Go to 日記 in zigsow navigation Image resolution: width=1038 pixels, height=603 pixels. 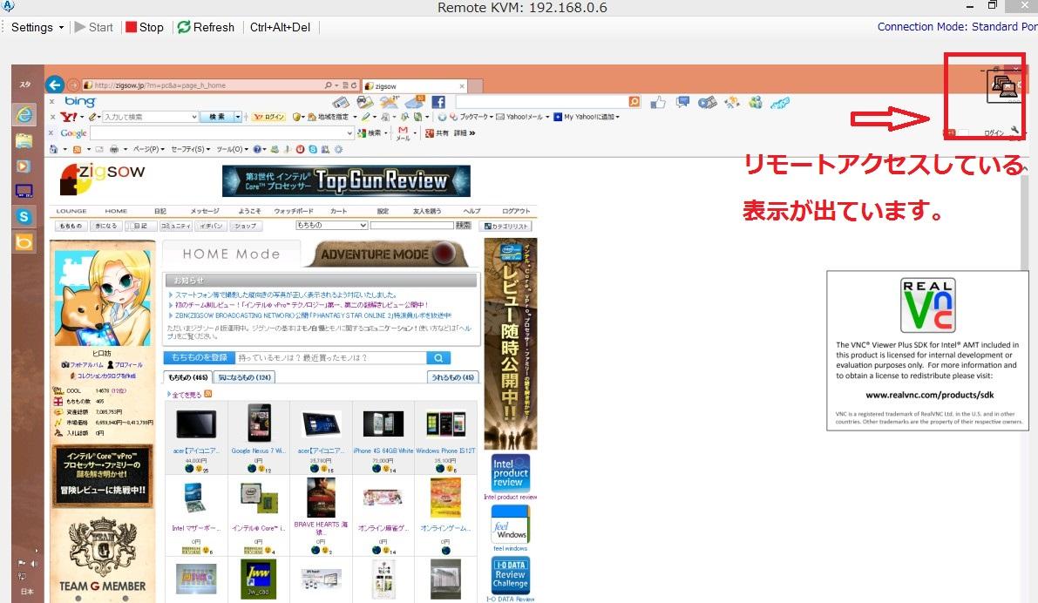[160, 211]
